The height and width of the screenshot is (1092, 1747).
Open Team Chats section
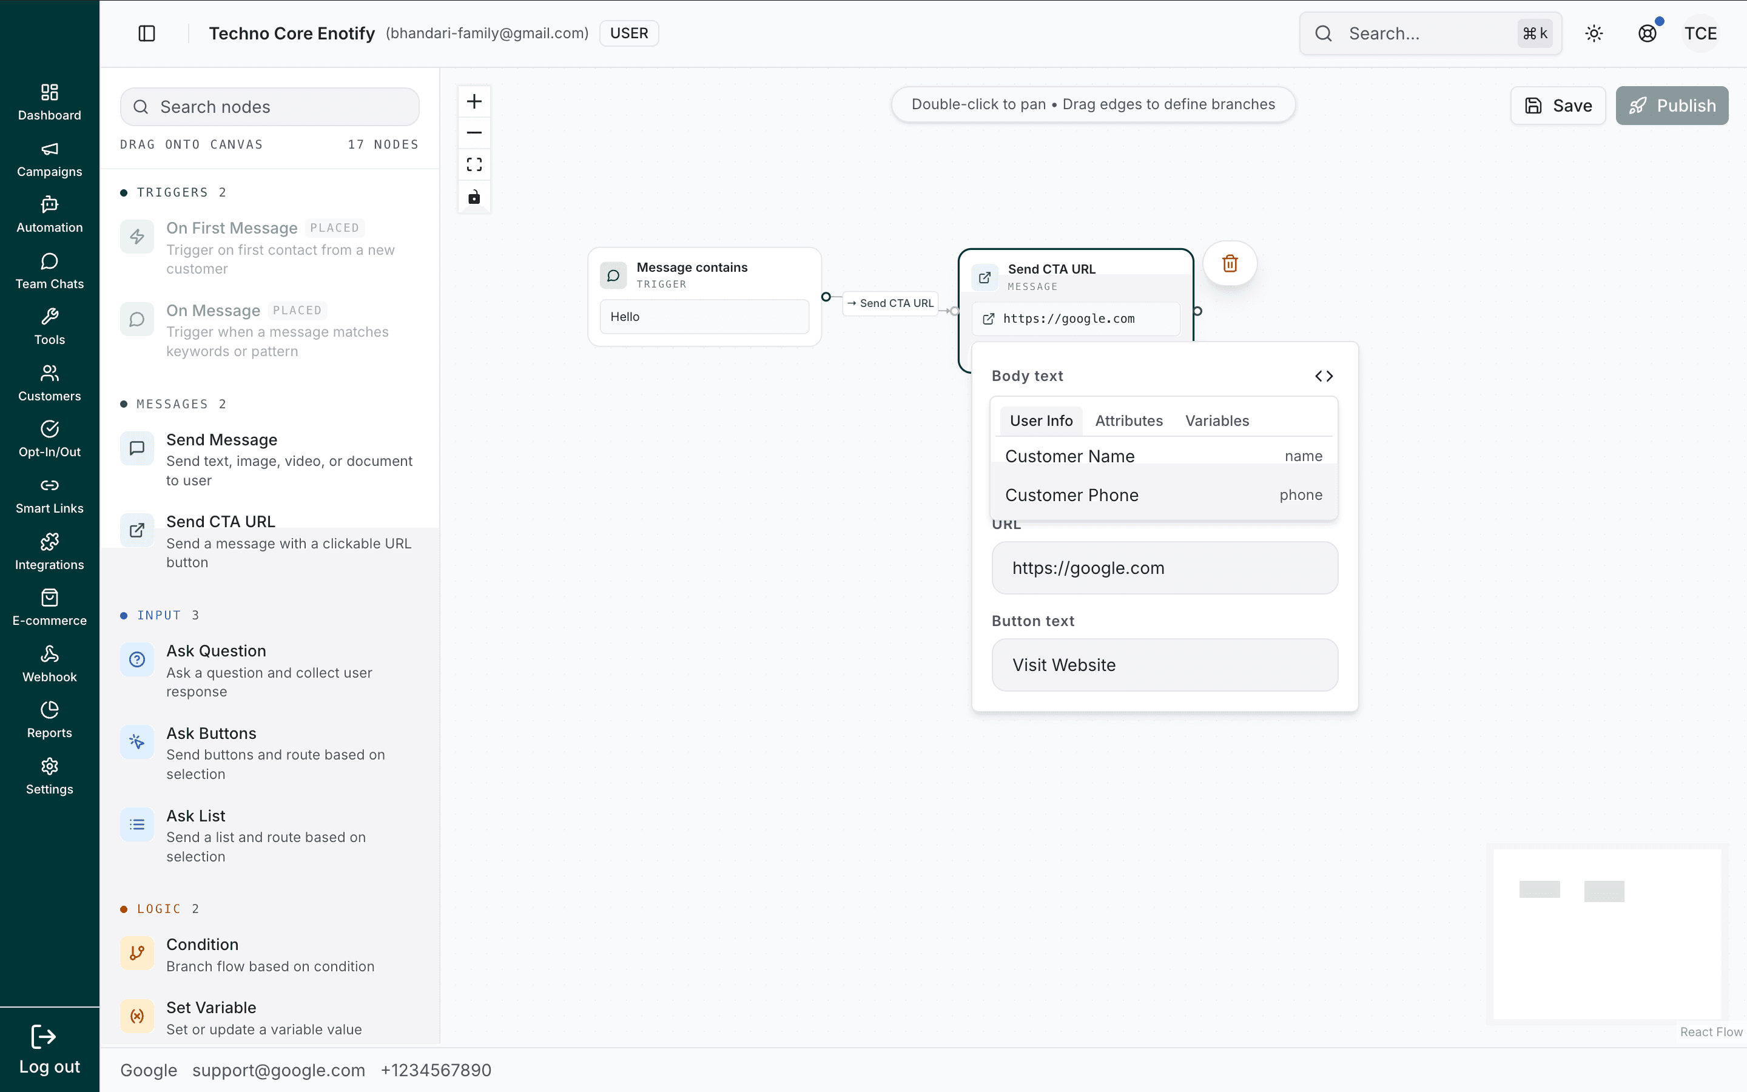pos(49,271)
